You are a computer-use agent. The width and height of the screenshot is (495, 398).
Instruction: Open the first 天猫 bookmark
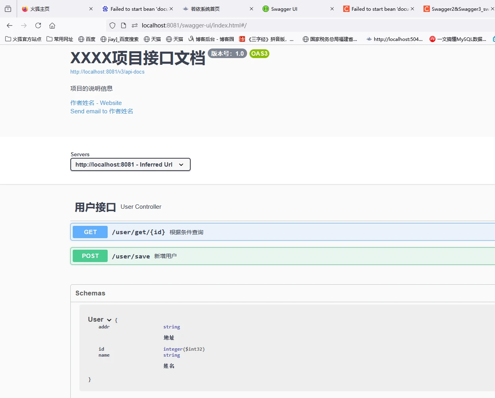(x=153, y=39)
